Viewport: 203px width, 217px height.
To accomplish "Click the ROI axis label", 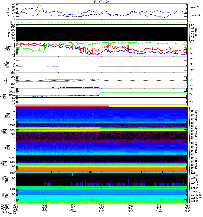I will click(x=11, y=22).
